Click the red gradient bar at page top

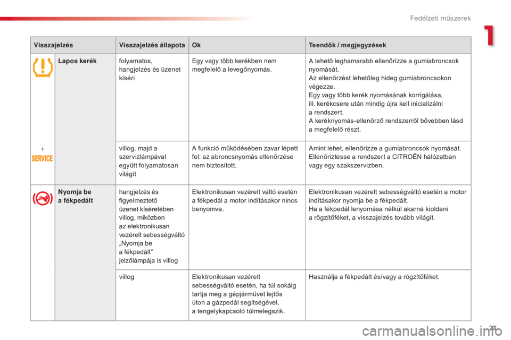(128, 19)
